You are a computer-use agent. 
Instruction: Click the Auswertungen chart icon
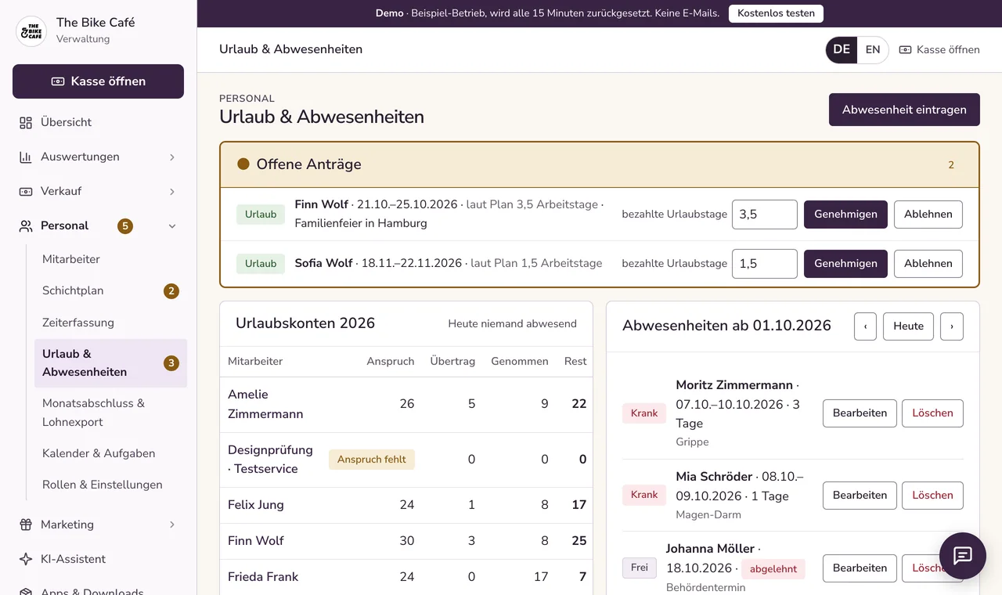pos(26,157)
